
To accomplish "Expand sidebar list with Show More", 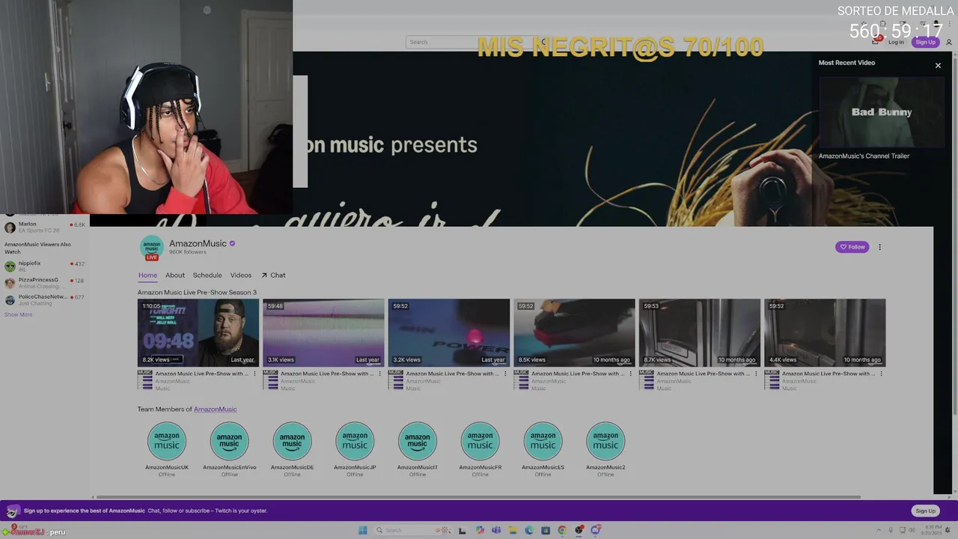I will pos(19,314).
